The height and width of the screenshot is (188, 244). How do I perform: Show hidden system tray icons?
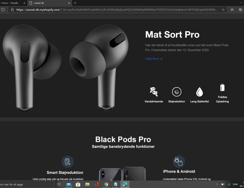[x=216, y=185]
